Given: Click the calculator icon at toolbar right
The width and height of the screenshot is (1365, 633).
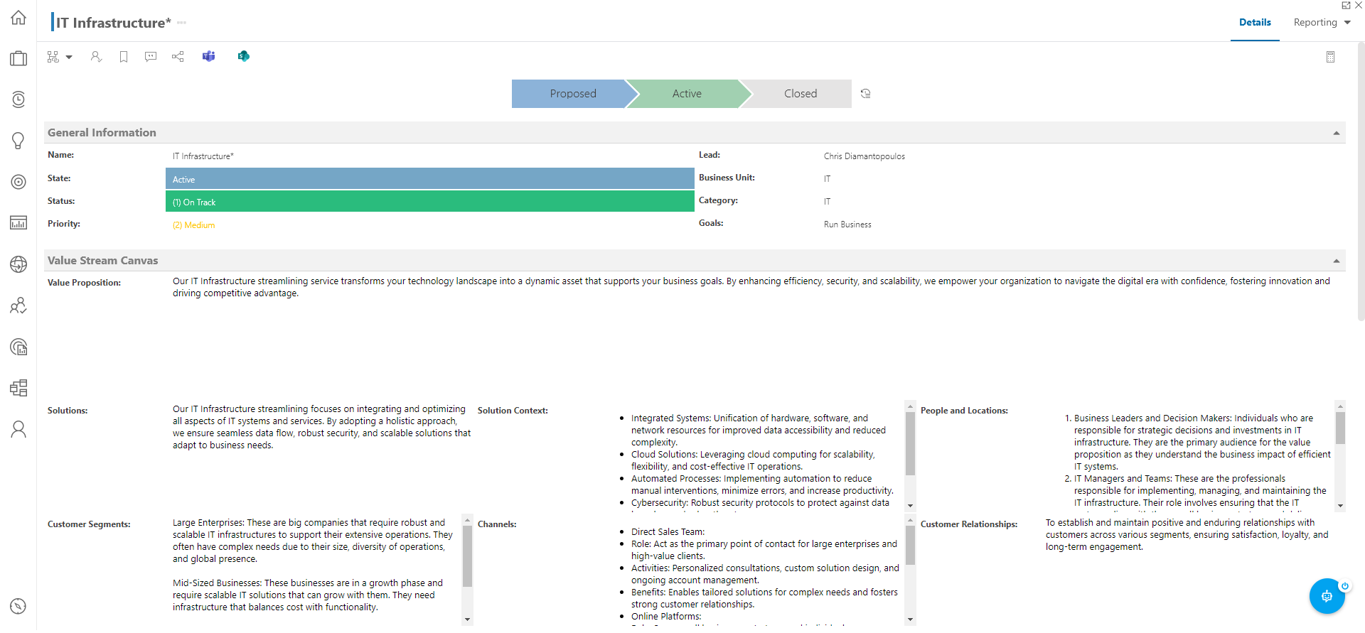Looking at the screenshot, I should 1331,57.
